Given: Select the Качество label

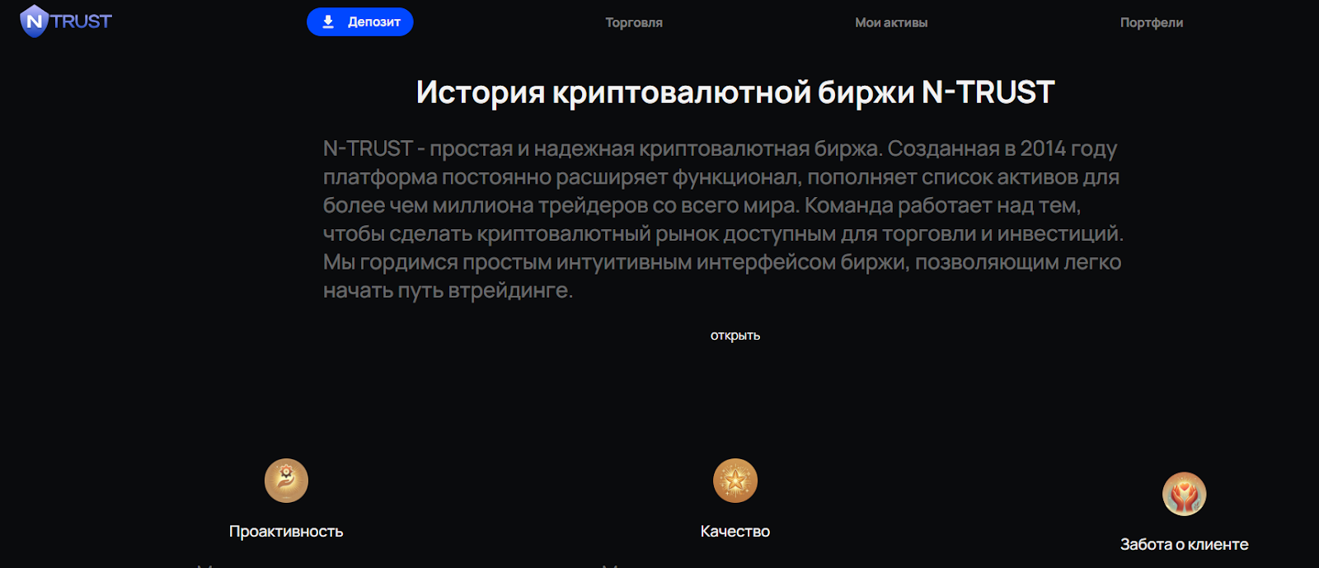Looking at the screenshot, I should pos(735,532).
